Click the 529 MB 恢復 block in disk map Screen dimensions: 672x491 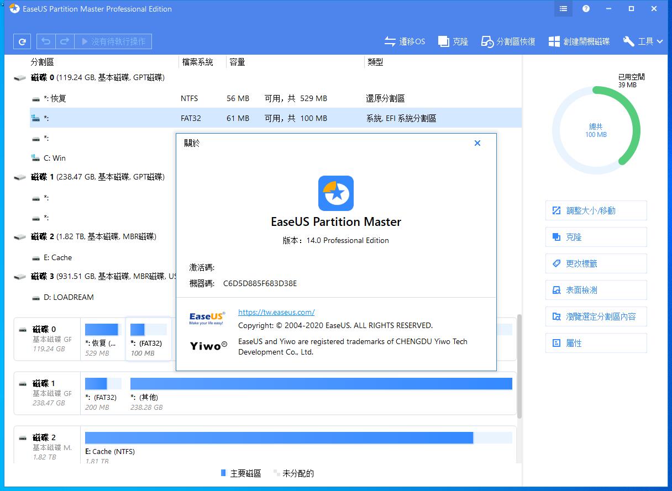[x=103, y=340]
